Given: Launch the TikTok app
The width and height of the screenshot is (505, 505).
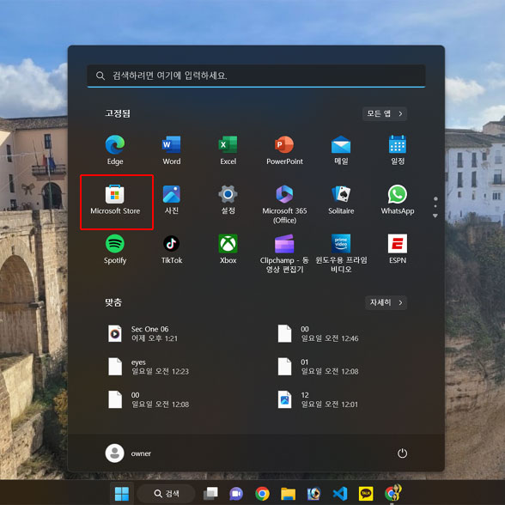Looking at the screenshot, I should tap(172, 249).
